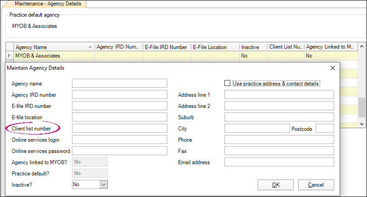Image resolution: width=367 pixels, height=197 pixels.
Task: Cancel the agency details dialog
Action: [315, 185]
